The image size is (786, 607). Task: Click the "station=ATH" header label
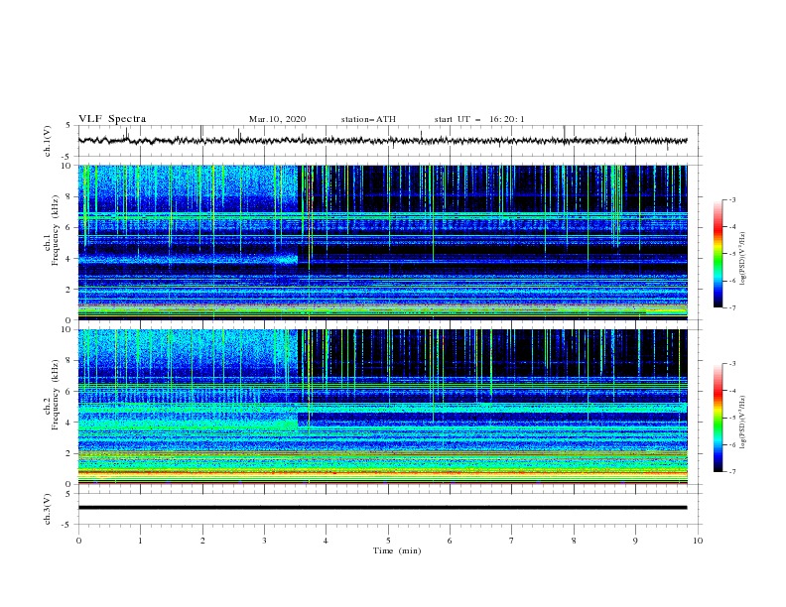click(368, 119)
